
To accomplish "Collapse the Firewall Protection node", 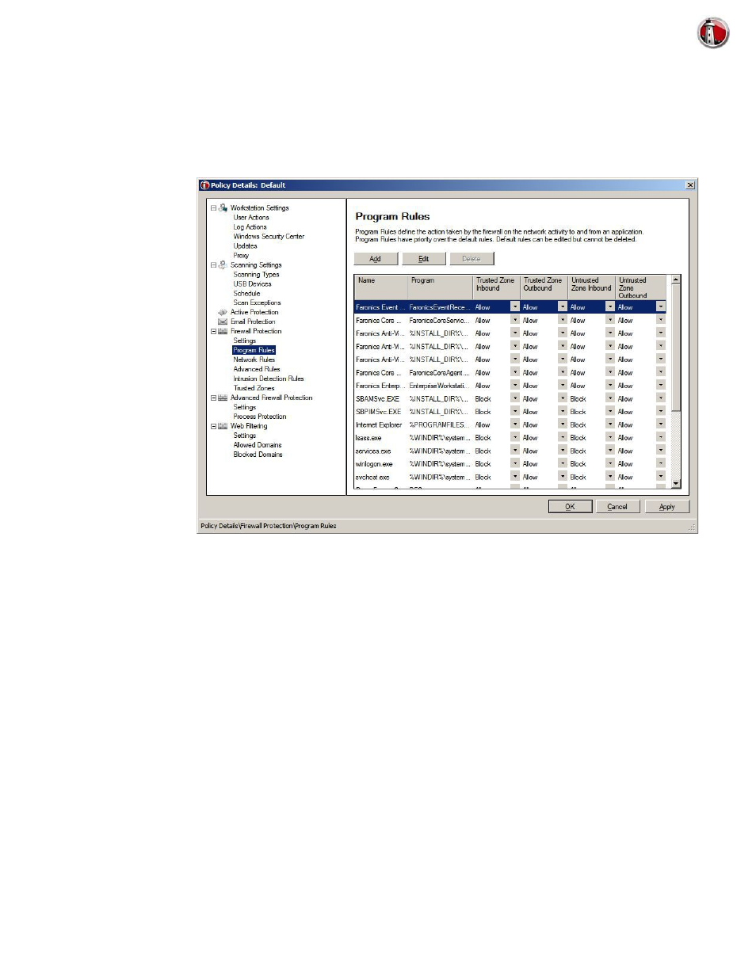I will pyautogui.click(x=213, y=332).
